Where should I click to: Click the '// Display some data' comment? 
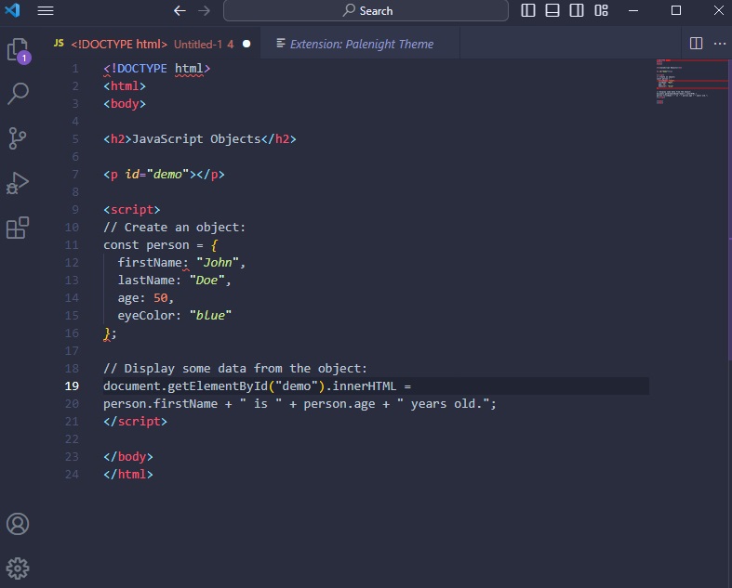[x=235, y=369]
